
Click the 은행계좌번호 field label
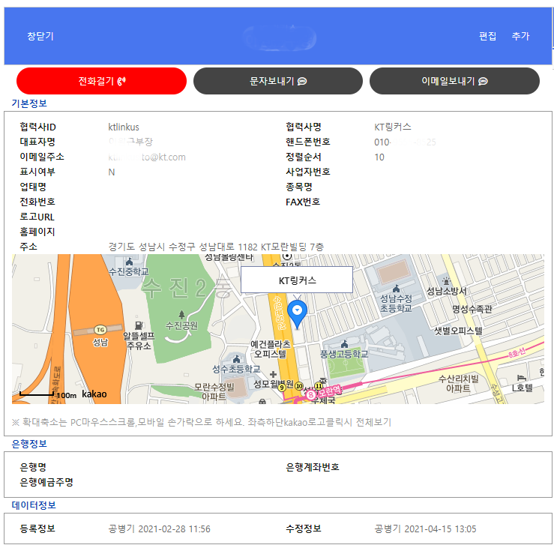pos(313,467)
